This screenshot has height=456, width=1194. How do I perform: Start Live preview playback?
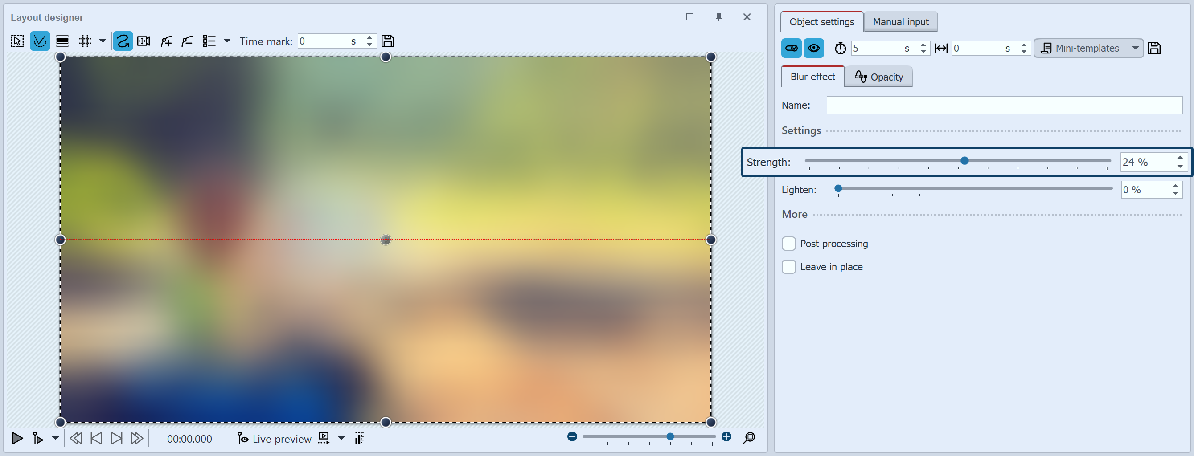(274, 438)
